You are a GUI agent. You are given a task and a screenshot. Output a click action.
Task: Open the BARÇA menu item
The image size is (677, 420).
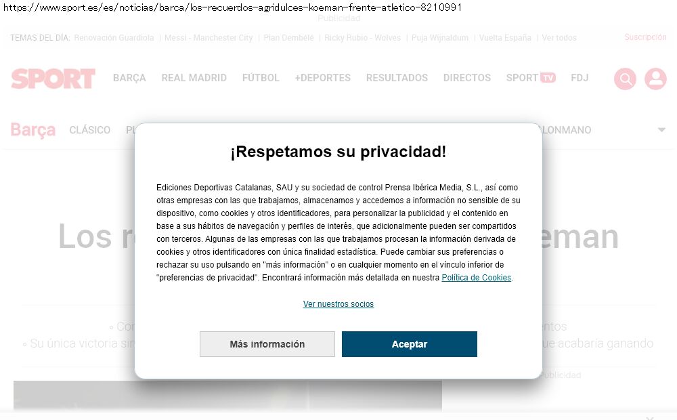click(129, 78)
